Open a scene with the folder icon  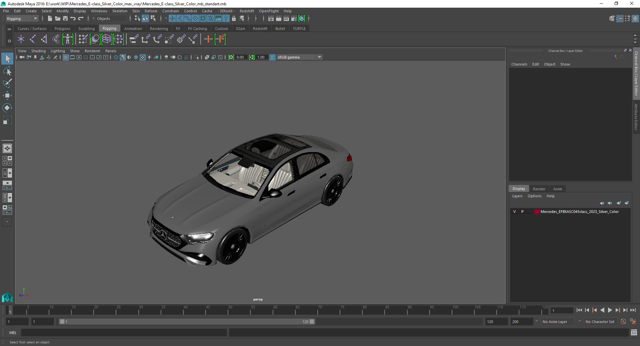pos(57,19)
